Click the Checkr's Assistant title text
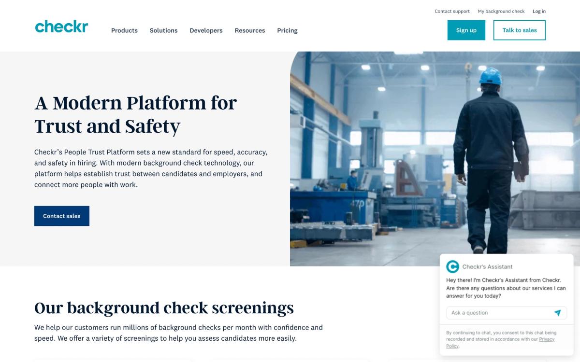580x362 pixels. (487, 266)
